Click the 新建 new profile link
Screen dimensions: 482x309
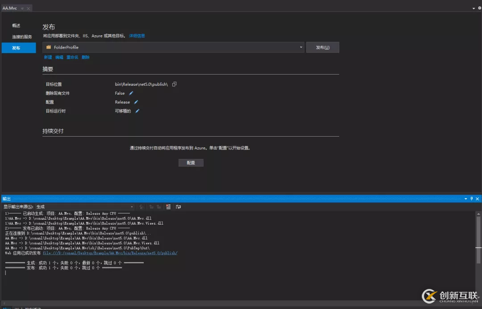point(48,57)
